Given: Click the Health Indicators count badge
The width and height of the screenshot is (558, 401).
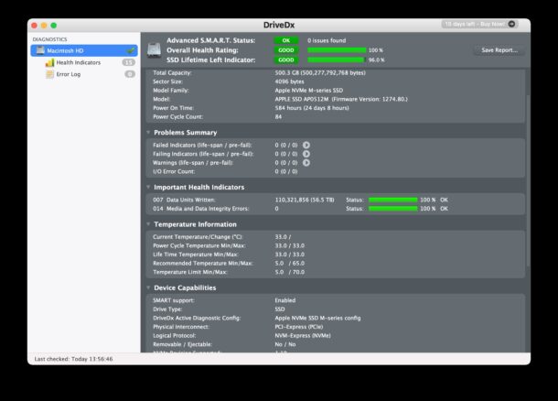Looking at the screenshot, I should pyautogui.click(x=128, y=62).
